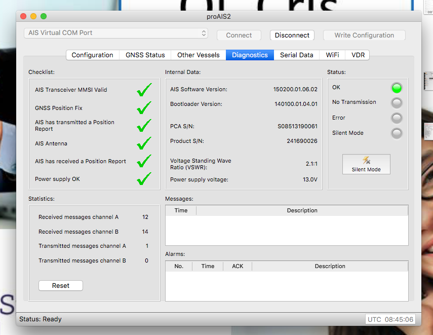Click the Messages Description column header
433x335 pixels.
(302, 210)
